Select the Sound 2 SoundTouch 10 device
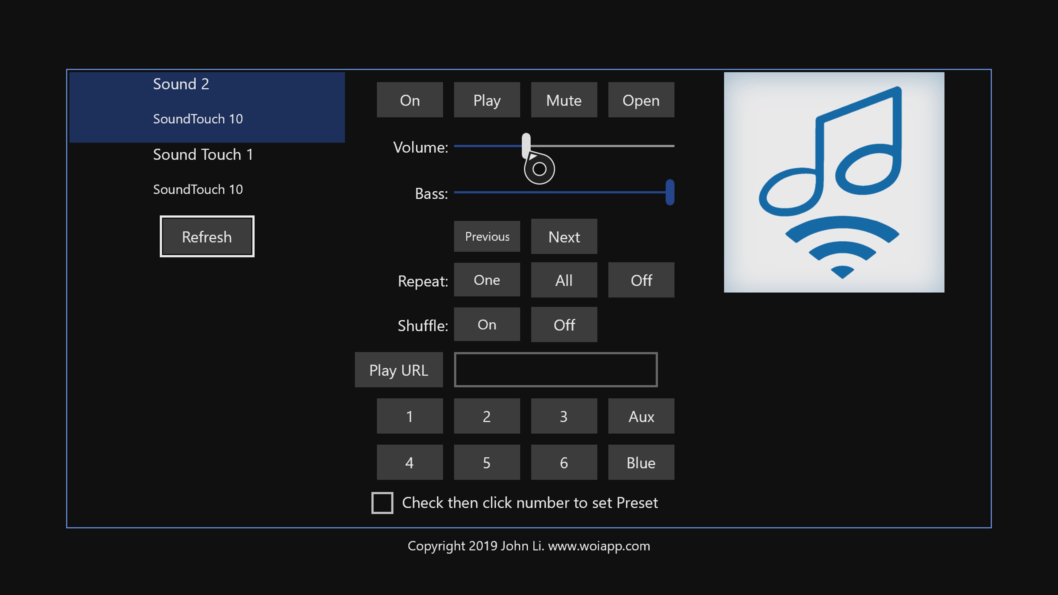This screenshot has width=1058, height=595. click(x=207, y=101)
